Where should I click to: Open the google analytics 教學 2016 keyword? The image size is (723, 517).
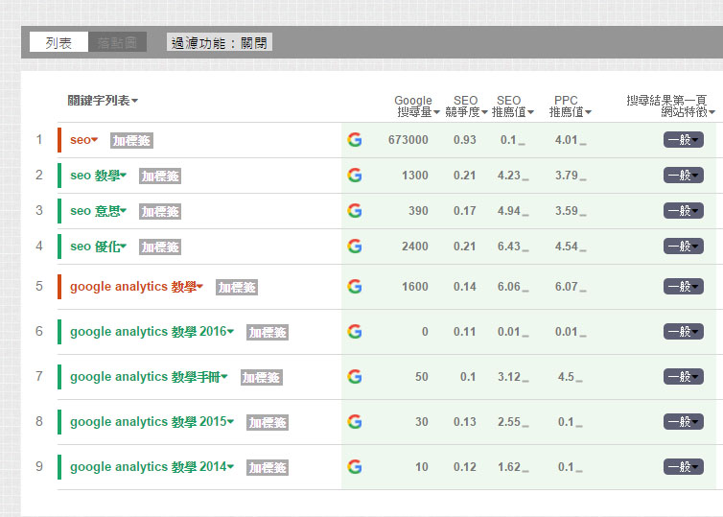(152, 332)
